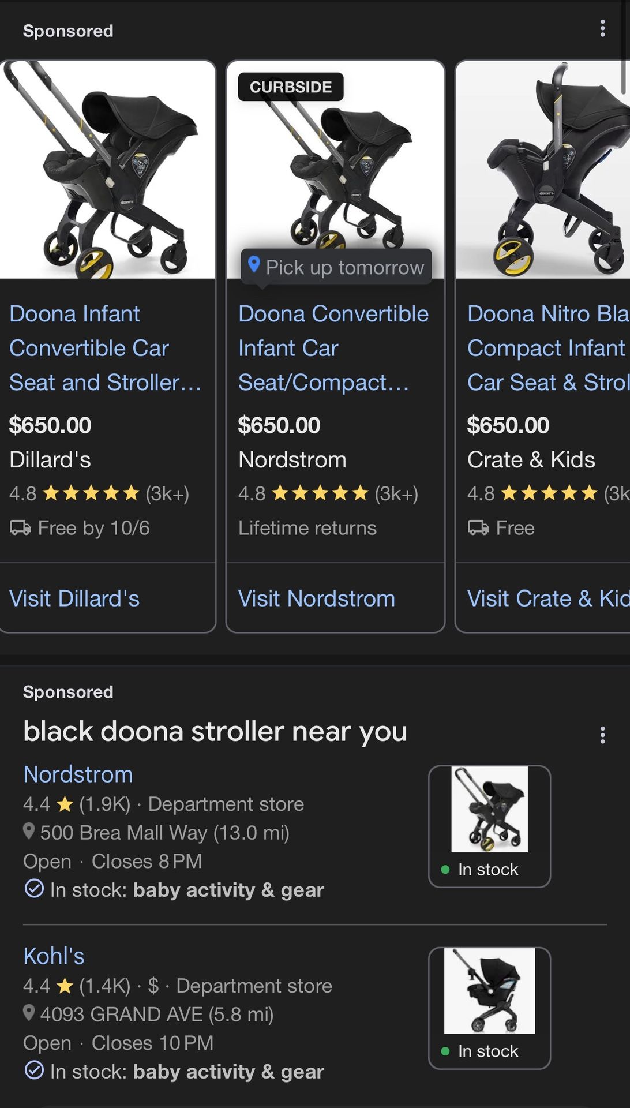Click Visit Nordstrom link
This screenshot has height=1108, width=630.
pyautogui.click(x=317, y=598)
